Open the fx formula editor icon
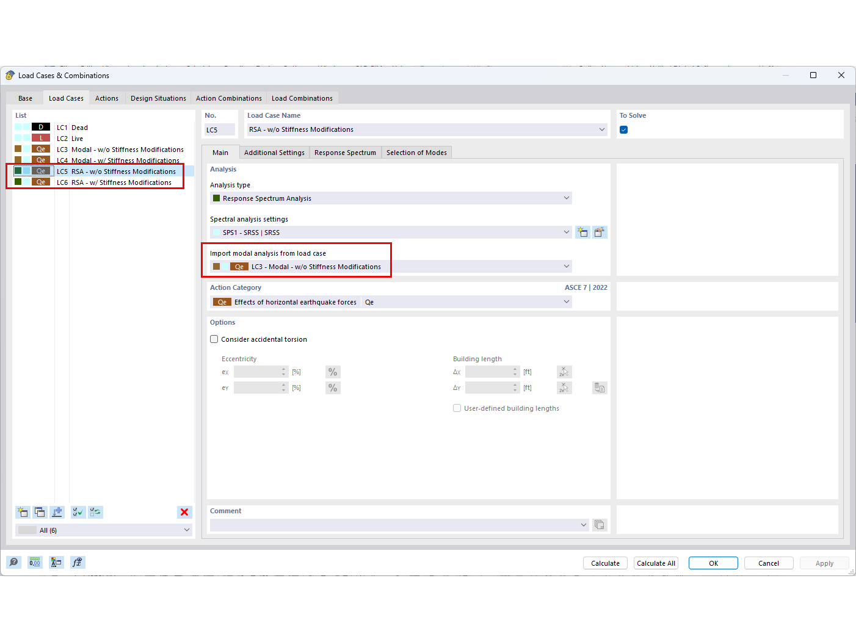Viewport: 856px width, 642px height. (77, 562)
